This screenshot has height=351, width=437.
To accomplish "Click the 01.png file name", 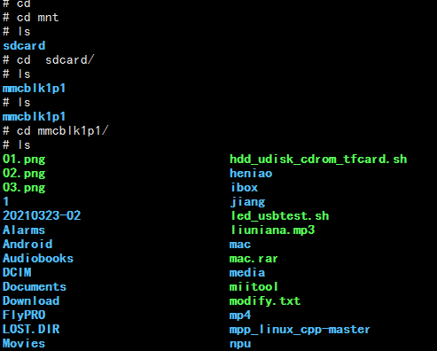I will (24, 160).
